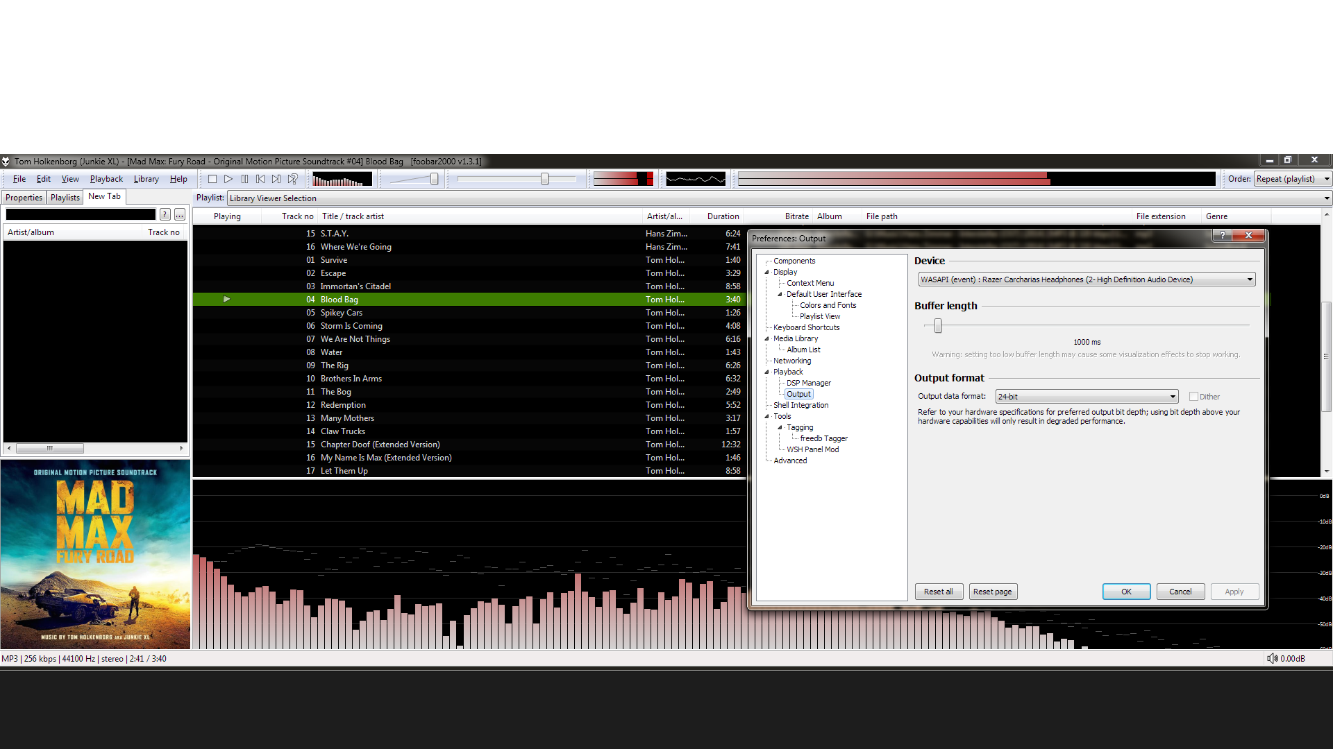Open the Output data format dropdown
1333x749 pixels.
coord(1087,397)
